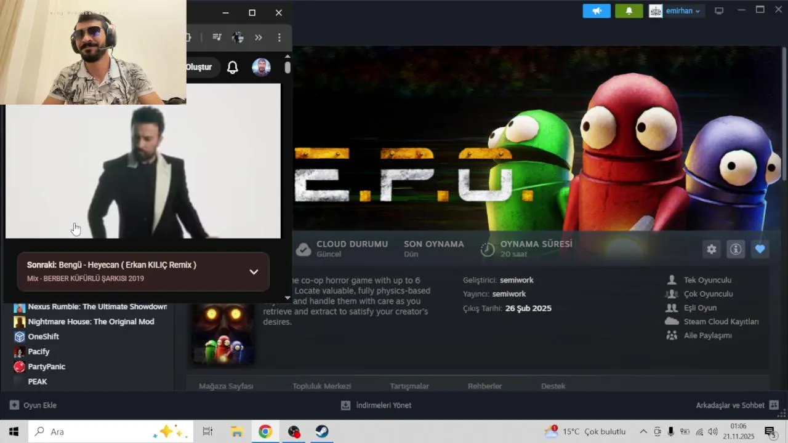This screenshot has width=788, height=443.
Task: Click the Tek Oyunculu person icon
Action: point(672,280)
